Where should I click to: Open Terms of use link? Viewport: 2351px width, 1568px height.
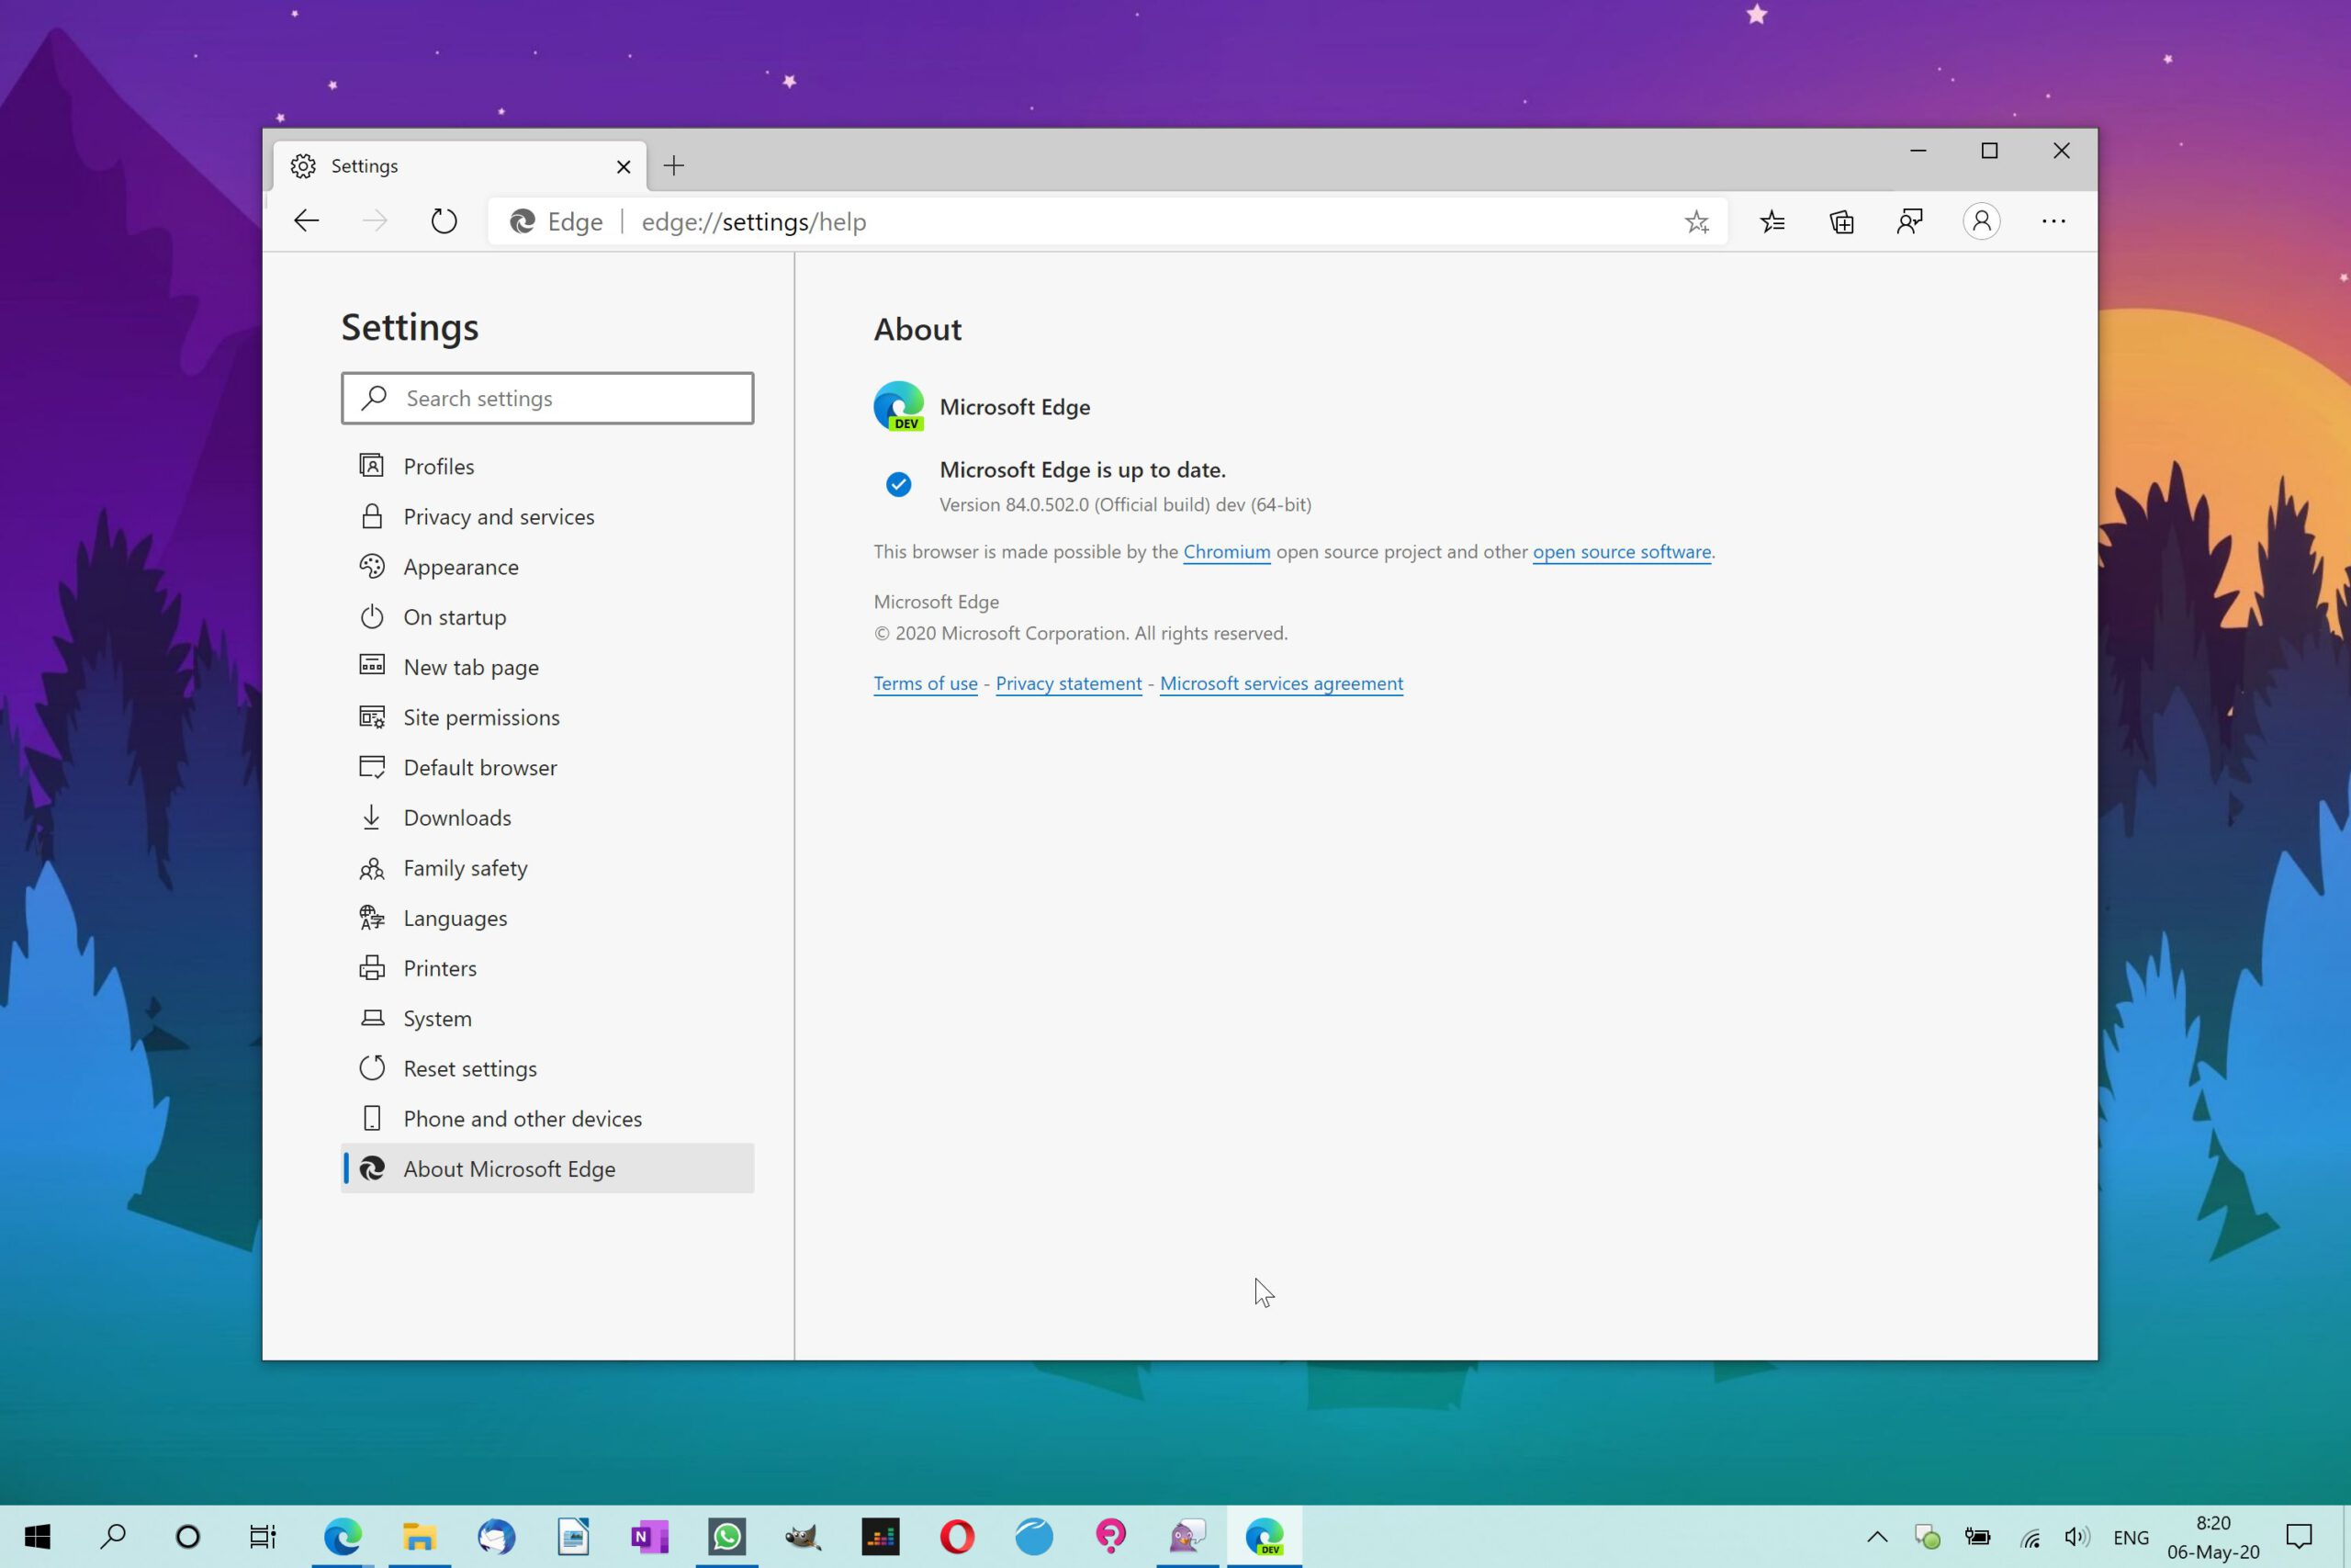[x=926, y=683]
